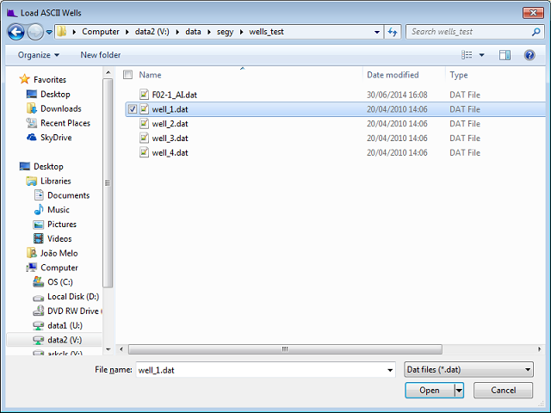Click the horizontal scrollbar right arrow
This screenshot has height=413, width=551.
coord(540,349)
